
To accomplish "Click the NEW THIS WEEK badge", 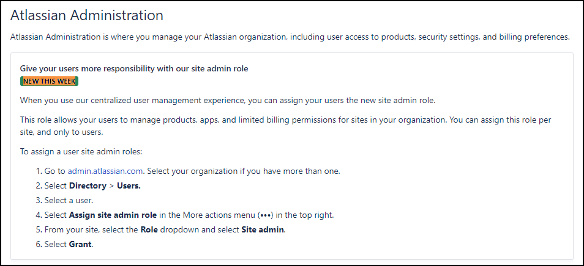I will click(x=49, y=81).
